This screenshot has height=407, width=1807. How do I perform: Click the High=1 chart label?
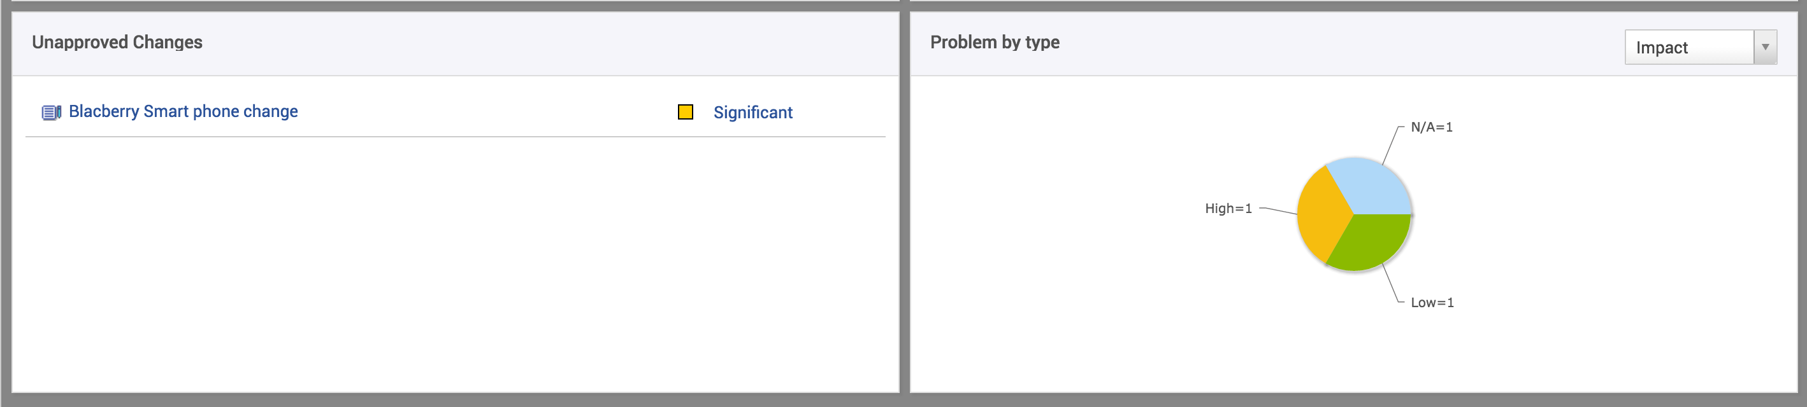[1228, 209]
